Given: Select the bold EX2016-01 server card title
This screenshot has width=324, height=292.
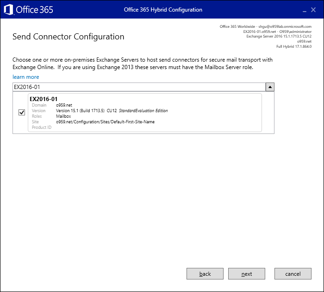Looking at the screenshot, I should 44,99.
